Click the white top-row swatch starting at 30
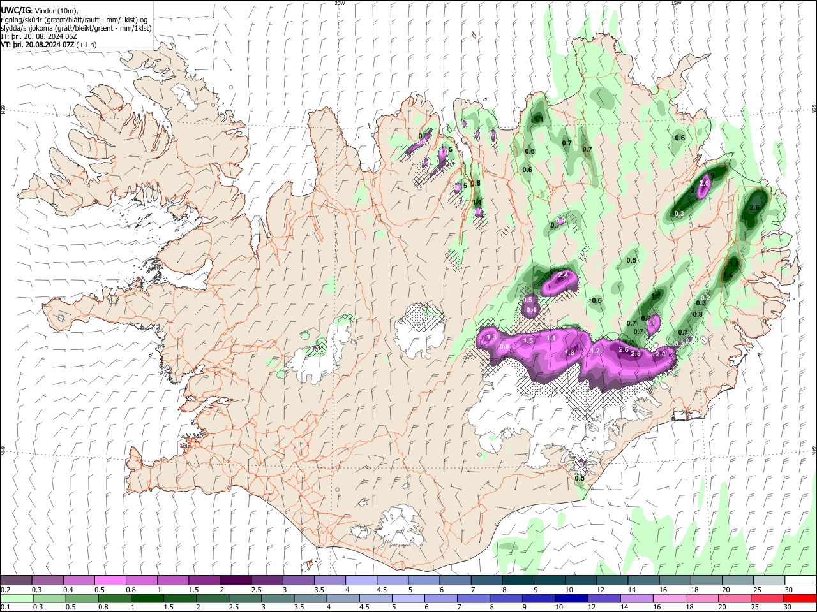 point(800,581)
